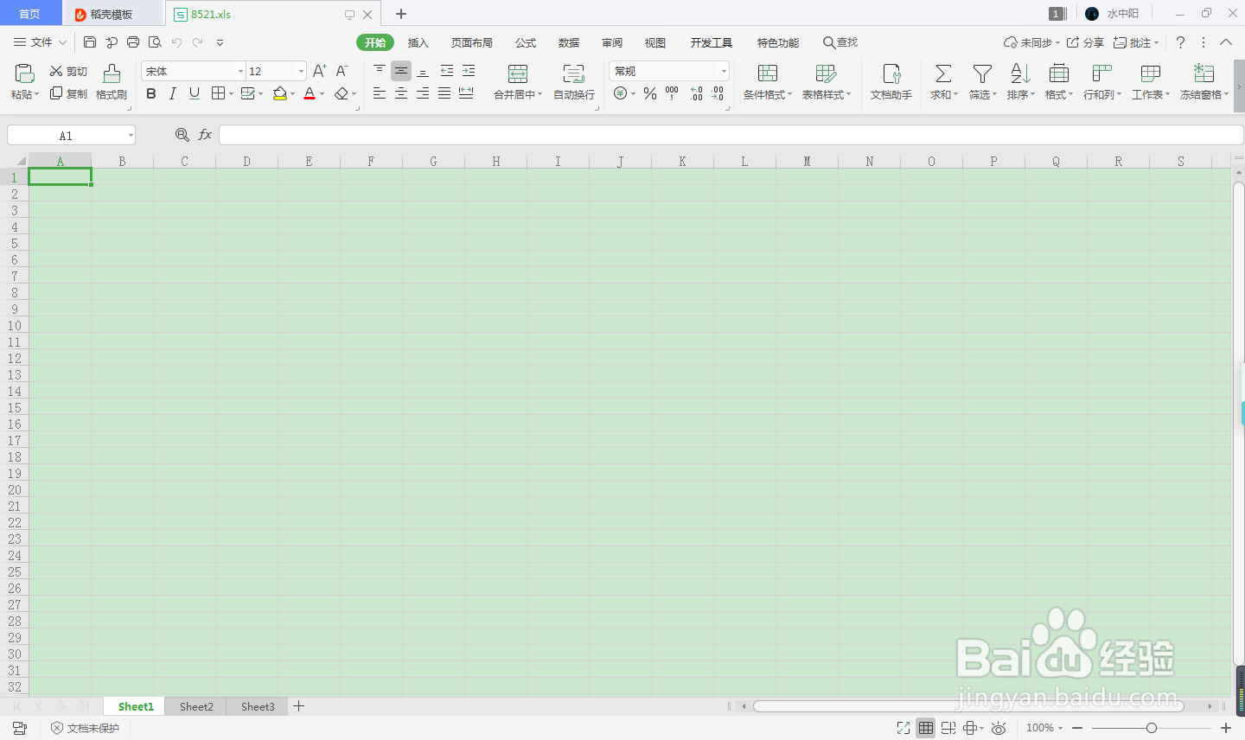Toggle align text left
The image size is (1245, 740).
point(380,93)
